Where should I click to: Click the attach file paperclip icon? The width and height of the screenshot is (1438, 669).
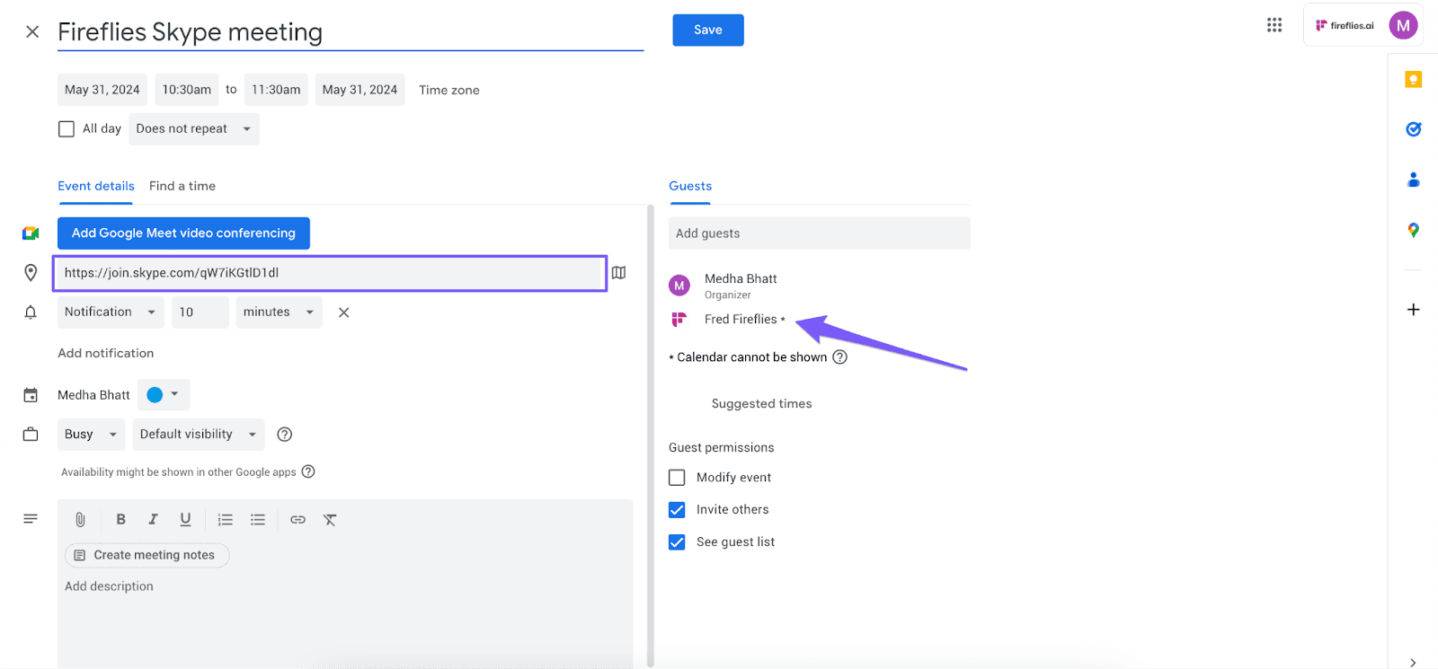point(80,520)
